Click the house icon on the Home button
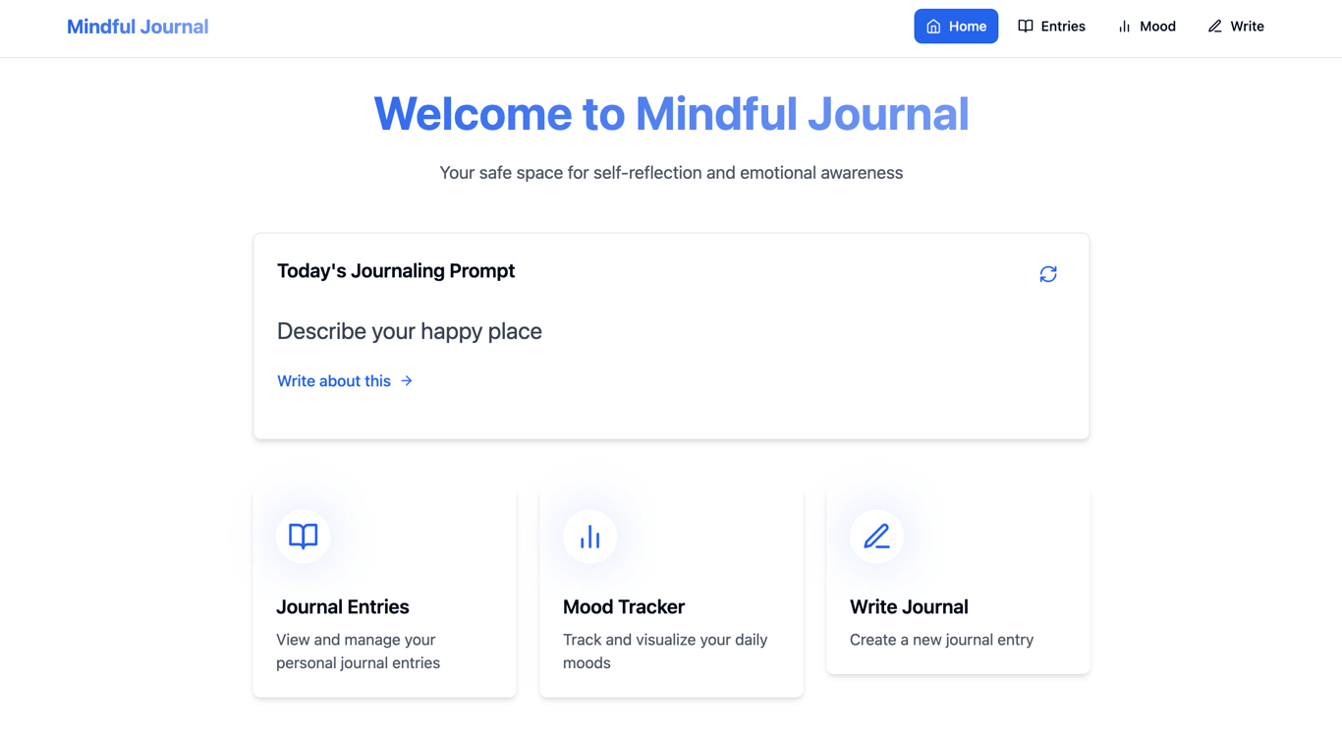The height and width of the screenshot is (739, 1342). click(x=932, y=26)
